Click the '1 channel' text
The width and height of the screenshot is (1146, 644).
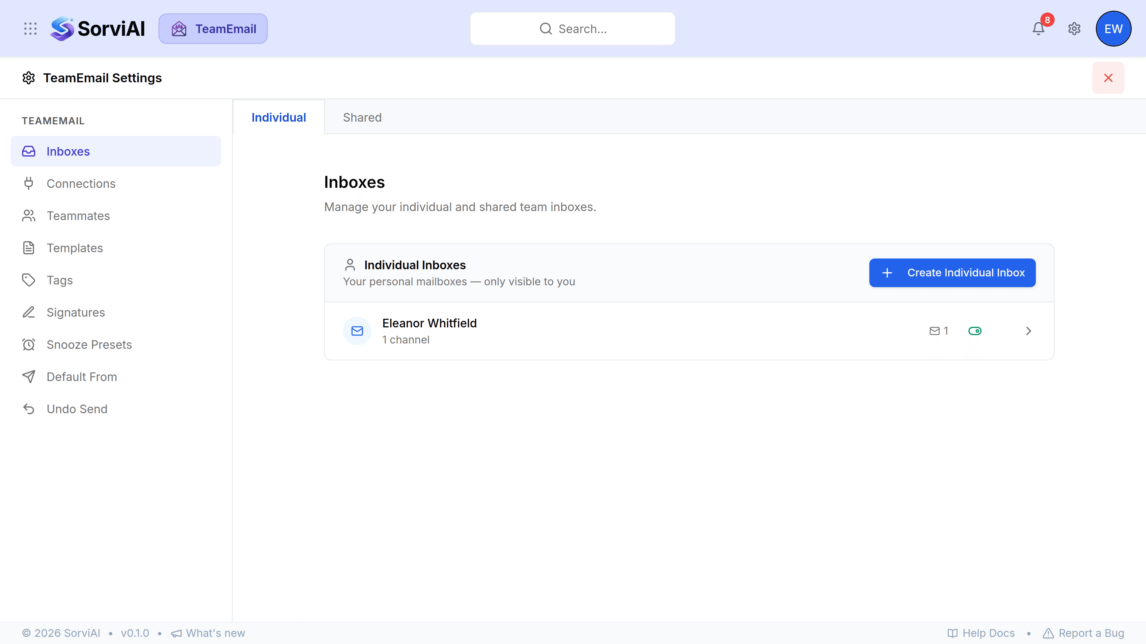(x=406, y=340)
